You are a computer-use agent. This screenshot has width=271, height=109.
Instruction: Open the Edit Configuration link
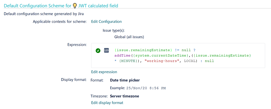click(x=106, y=22)
